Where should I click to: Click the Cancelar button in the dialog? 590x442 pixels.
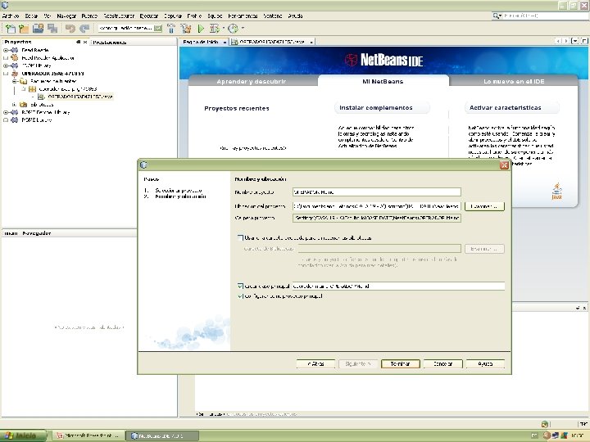tap(442, 363)
